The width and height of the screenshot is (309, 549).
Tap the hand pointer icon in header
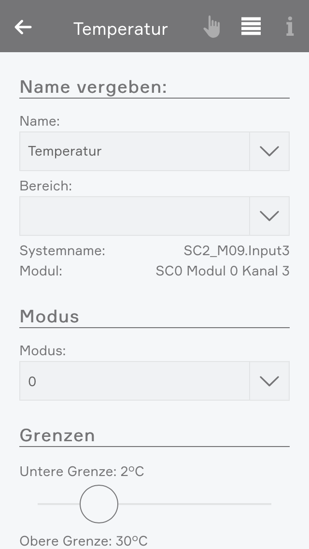pyautogui.click(x=211, y=27)
